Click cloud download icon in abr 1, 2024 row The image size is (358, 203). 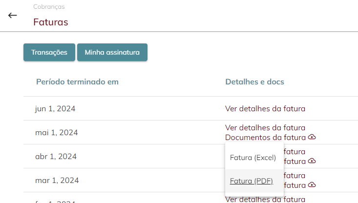(x=312, y=161)
